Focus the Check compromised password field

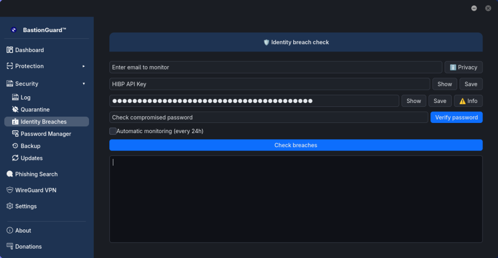point(268,118)
